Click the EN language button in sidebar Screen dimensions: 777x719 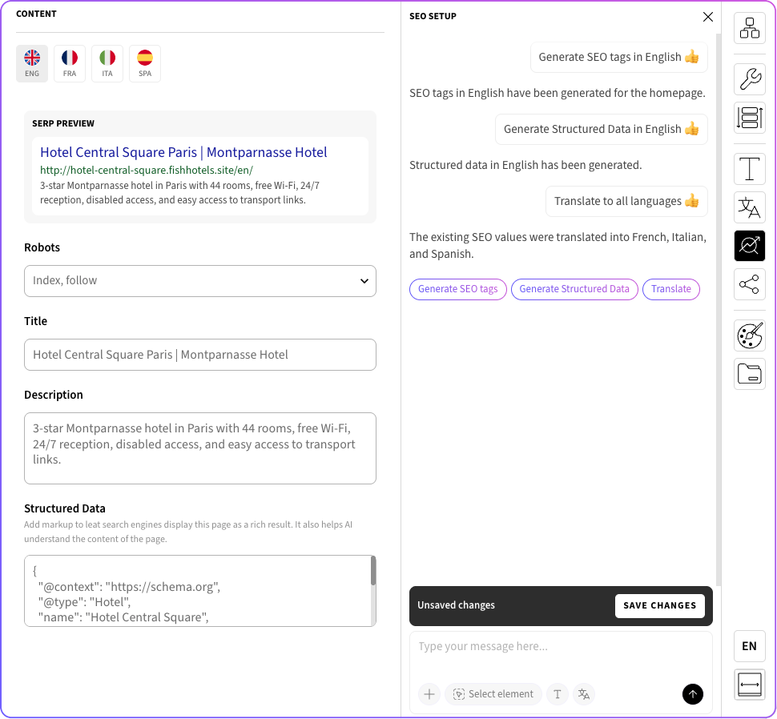pyautogui.click(x=749, y=645)
